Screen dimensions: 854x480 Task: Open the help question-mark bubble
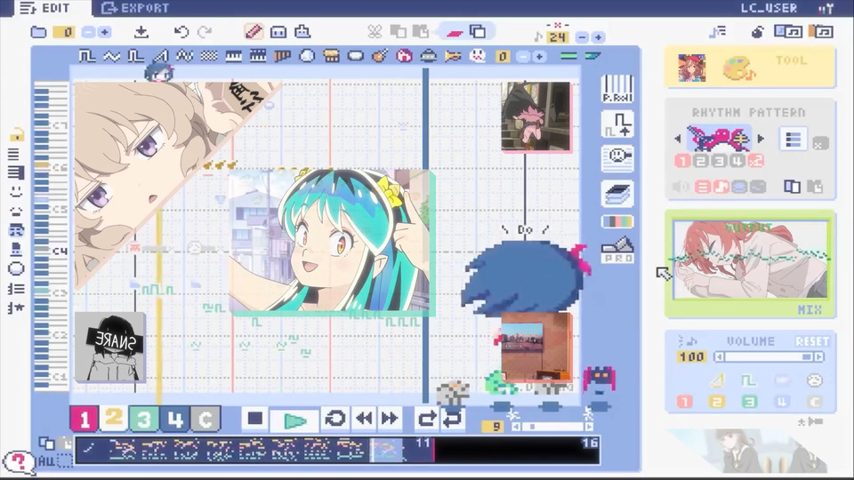coord(18,462)
